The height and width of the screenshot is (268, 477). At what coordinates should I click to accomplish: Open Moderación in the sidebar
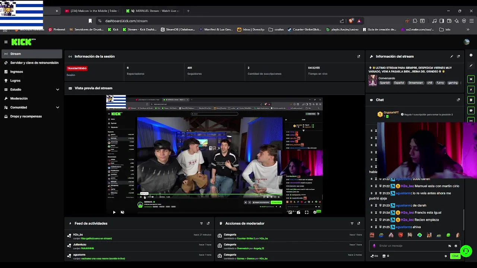(x=31, y=98)
